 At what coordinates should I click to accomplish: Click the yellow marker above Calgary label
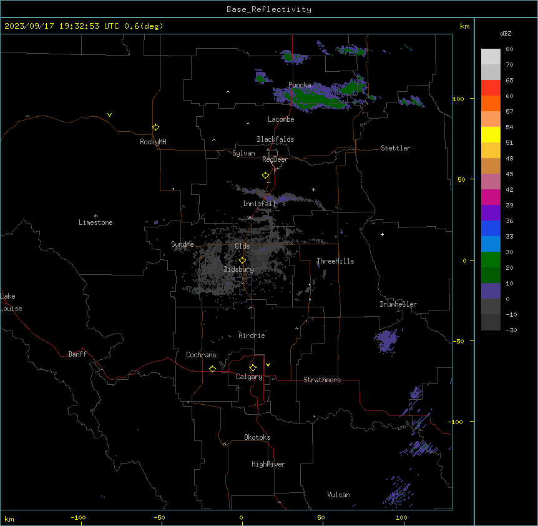pyautogui.click(x=253, y=368)
